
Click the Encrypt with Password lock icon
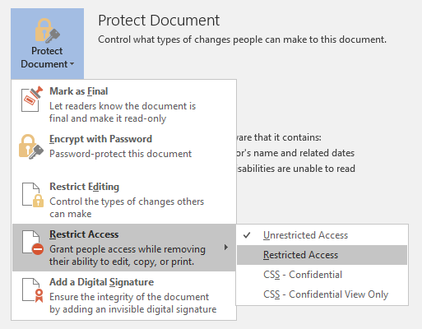31,146
